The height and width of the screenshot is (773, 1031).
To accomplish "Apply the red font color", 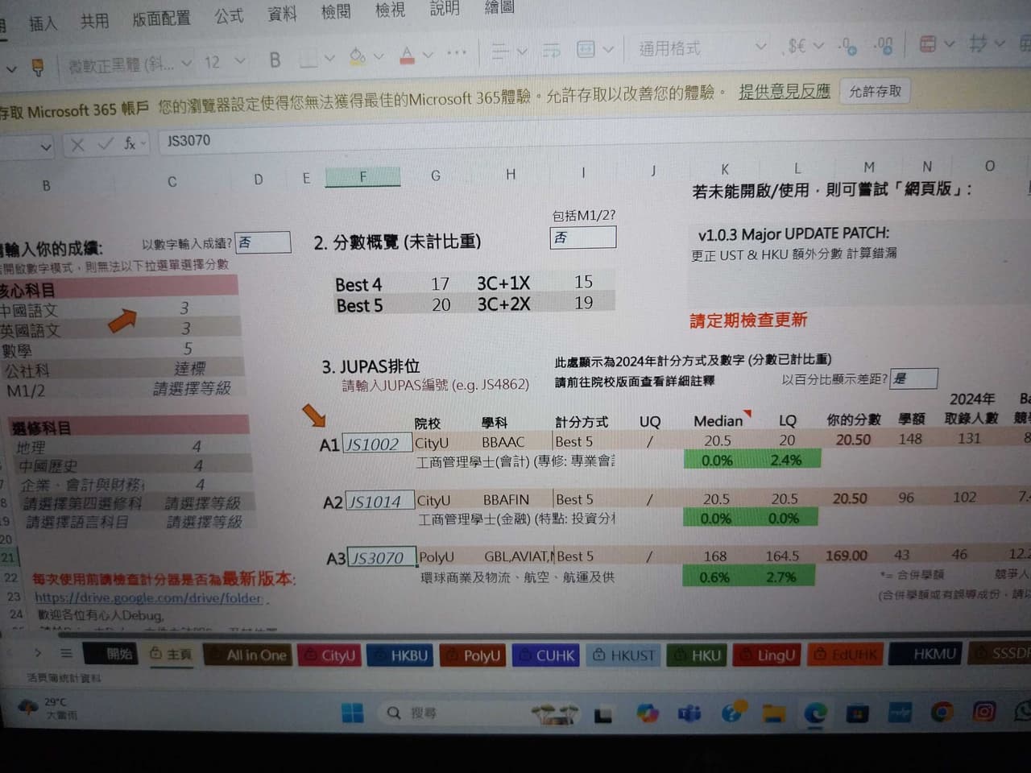I will click(x=407, y=56).
